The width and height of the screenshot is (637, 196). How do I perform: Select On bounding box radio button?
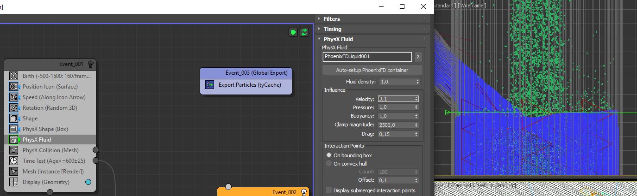329,155
